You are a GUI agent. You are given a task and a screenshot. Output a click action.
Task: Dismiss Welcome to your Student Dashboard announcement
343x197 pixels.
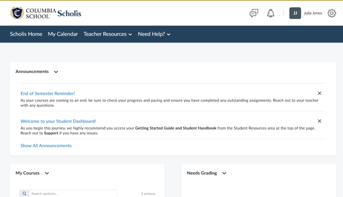tap(319, 121)
